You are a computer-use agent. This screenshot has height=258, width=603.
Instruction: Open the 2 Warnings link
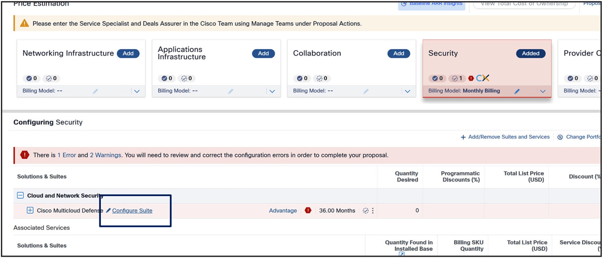coord(106,155)
